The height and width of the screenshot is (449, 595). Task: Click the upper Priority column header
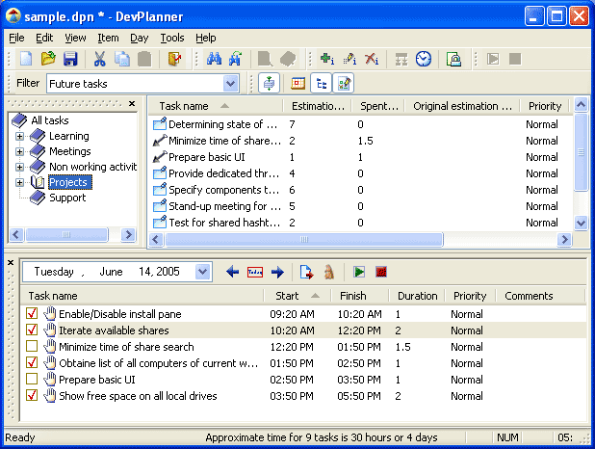pyautogui.click(x=545, y=106)
